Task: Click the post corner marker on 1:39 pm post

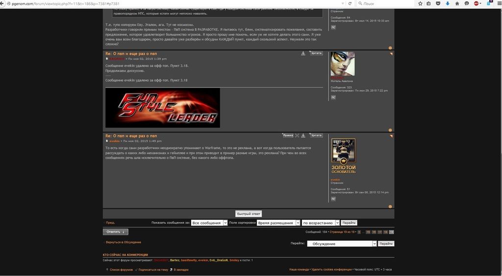Action: click(x=391, y=54)
